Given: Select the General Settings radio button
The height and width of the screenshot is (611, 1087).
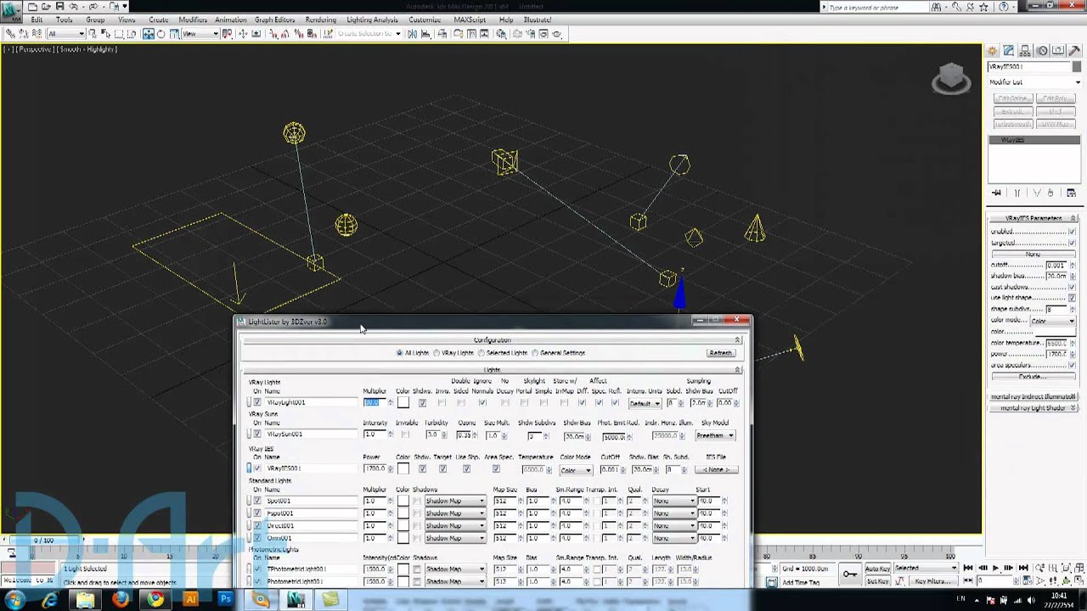Looking at the screenshot, I should click(x=535, y=353).
